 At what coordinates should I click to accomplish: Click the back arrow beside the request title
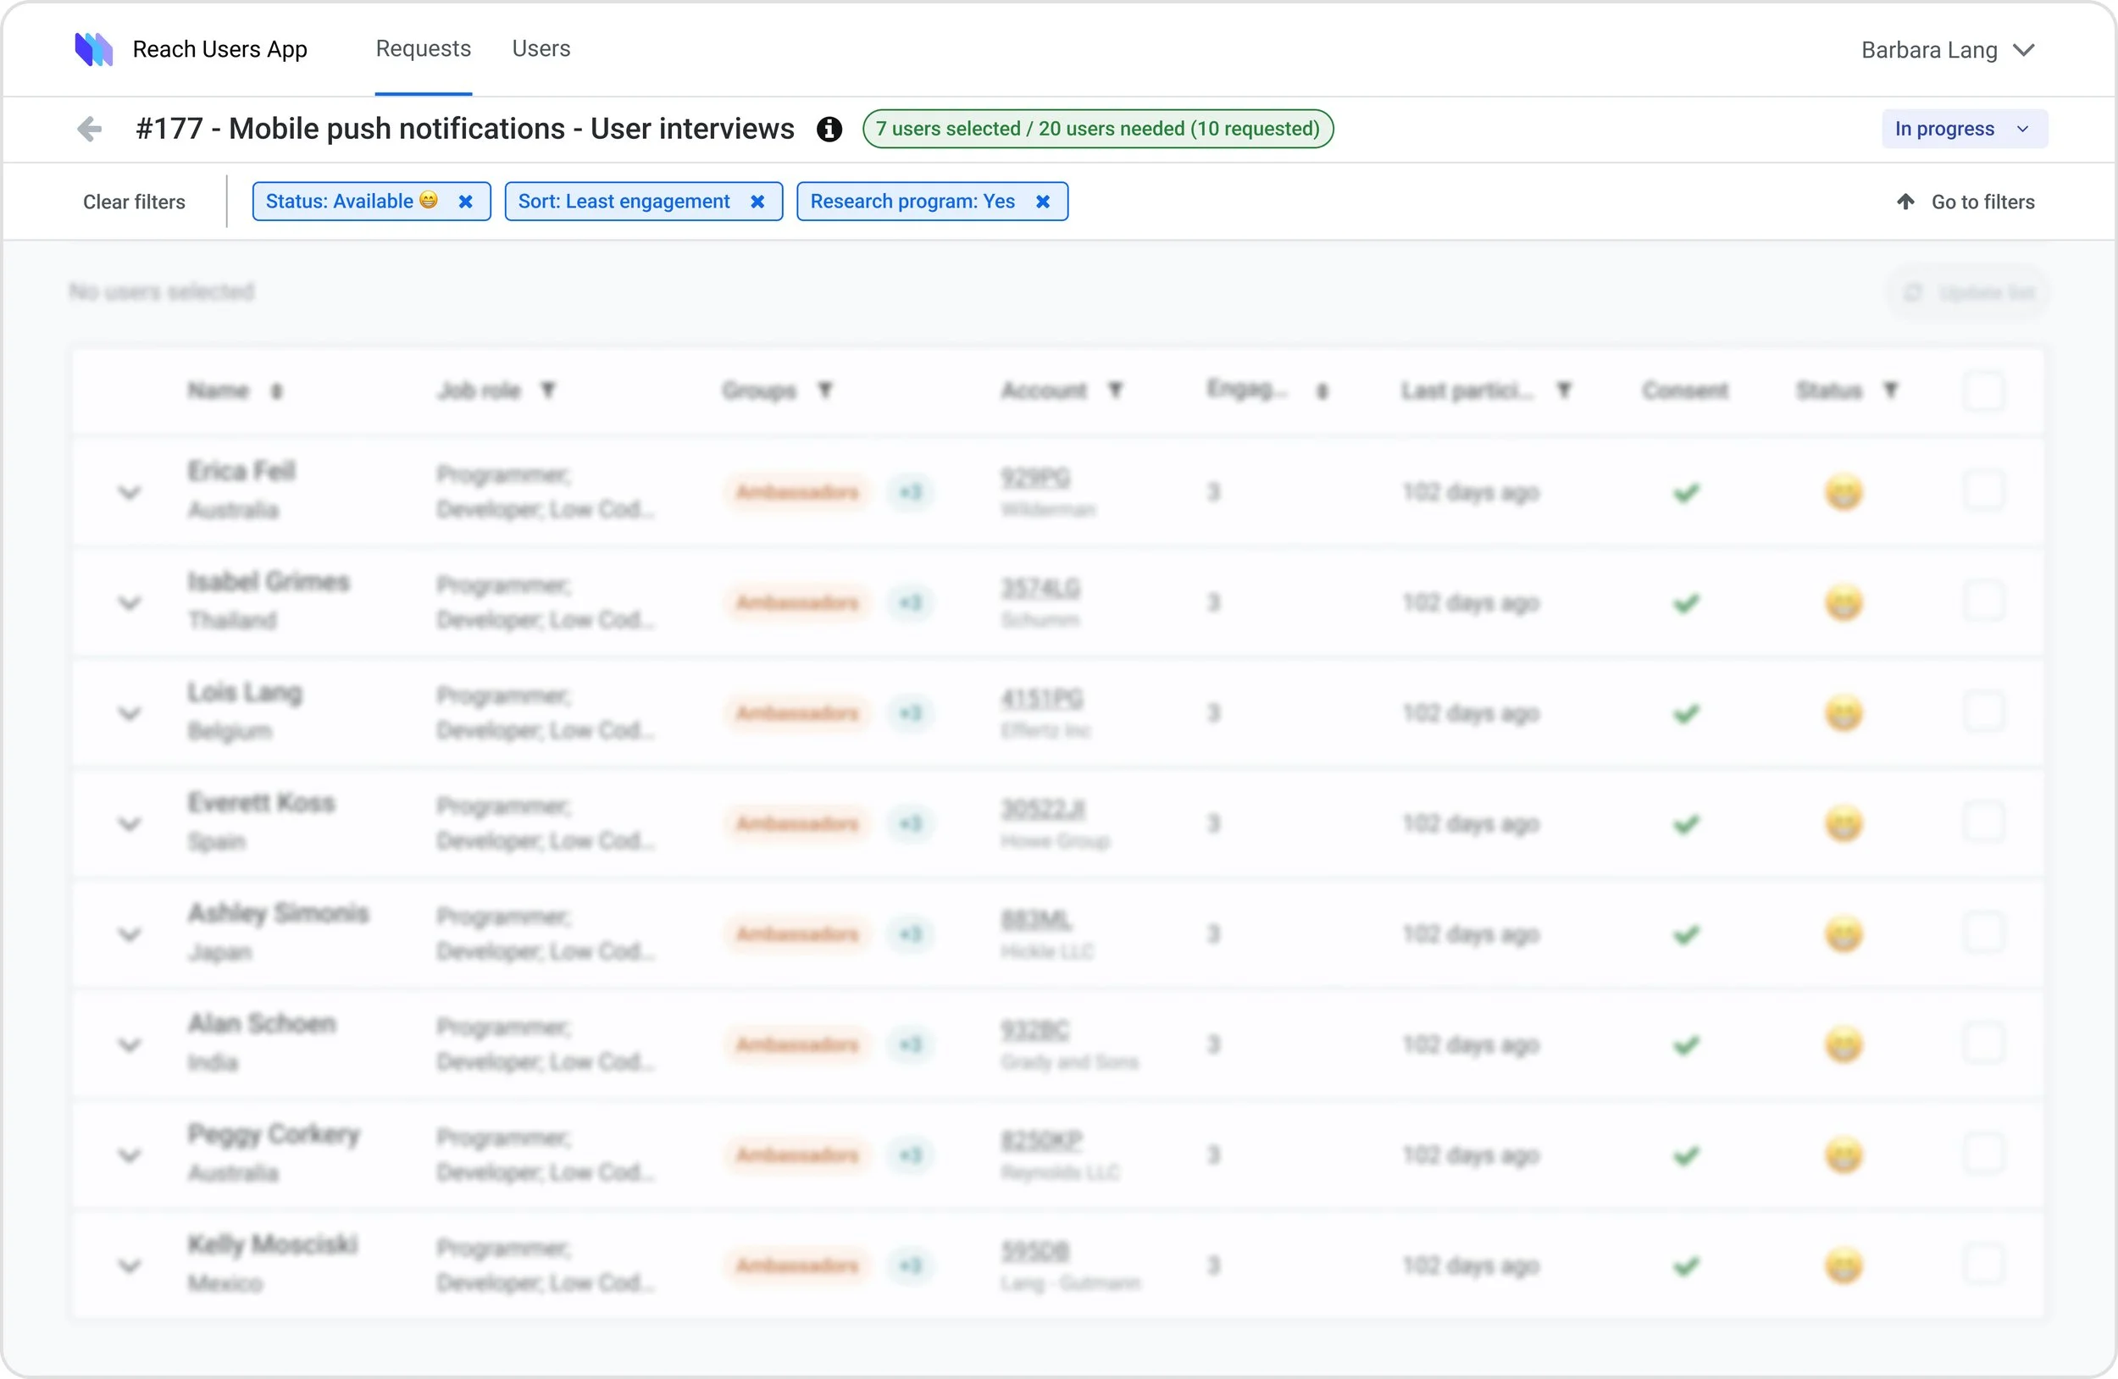89,129
